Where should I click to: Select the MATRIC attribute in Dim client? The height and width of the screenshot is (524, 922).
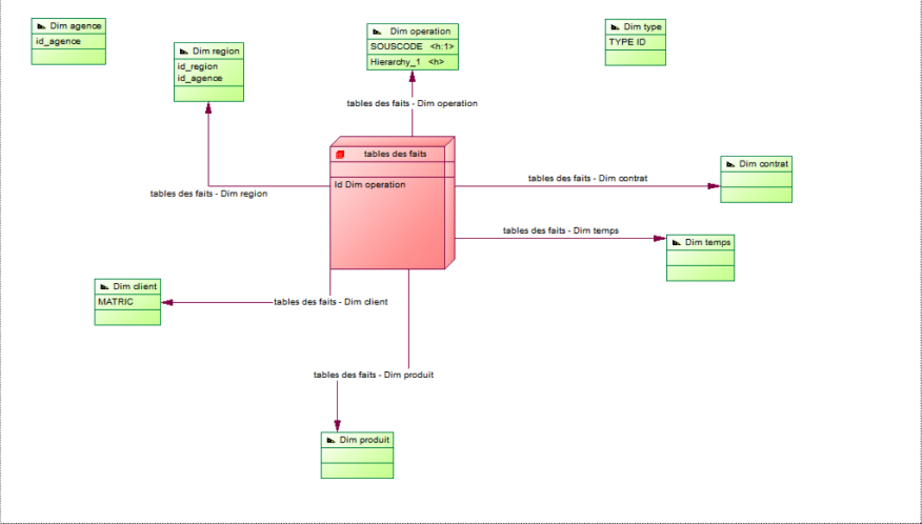coord(116,301)
